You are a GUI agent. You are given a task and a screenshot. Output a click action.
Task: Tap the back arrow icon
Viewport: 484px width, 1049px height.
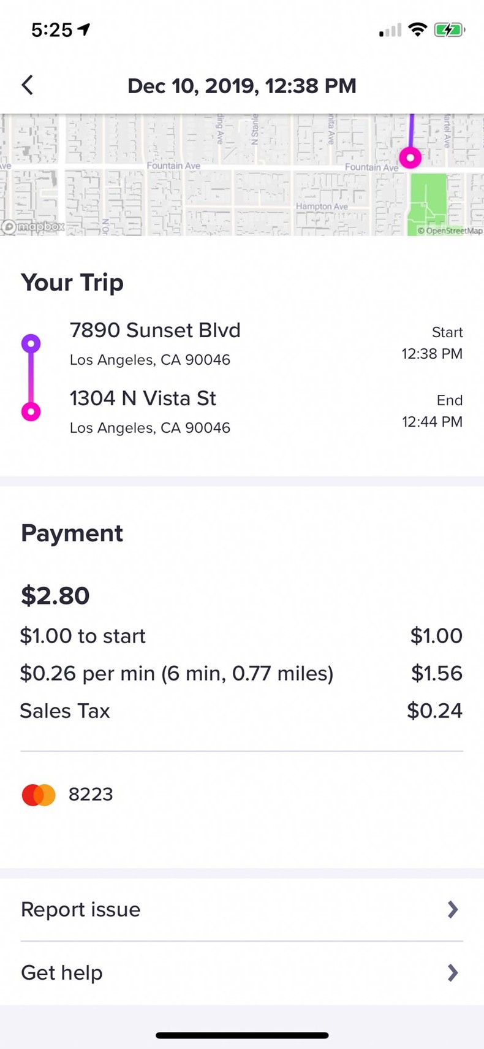click(28, 85)
